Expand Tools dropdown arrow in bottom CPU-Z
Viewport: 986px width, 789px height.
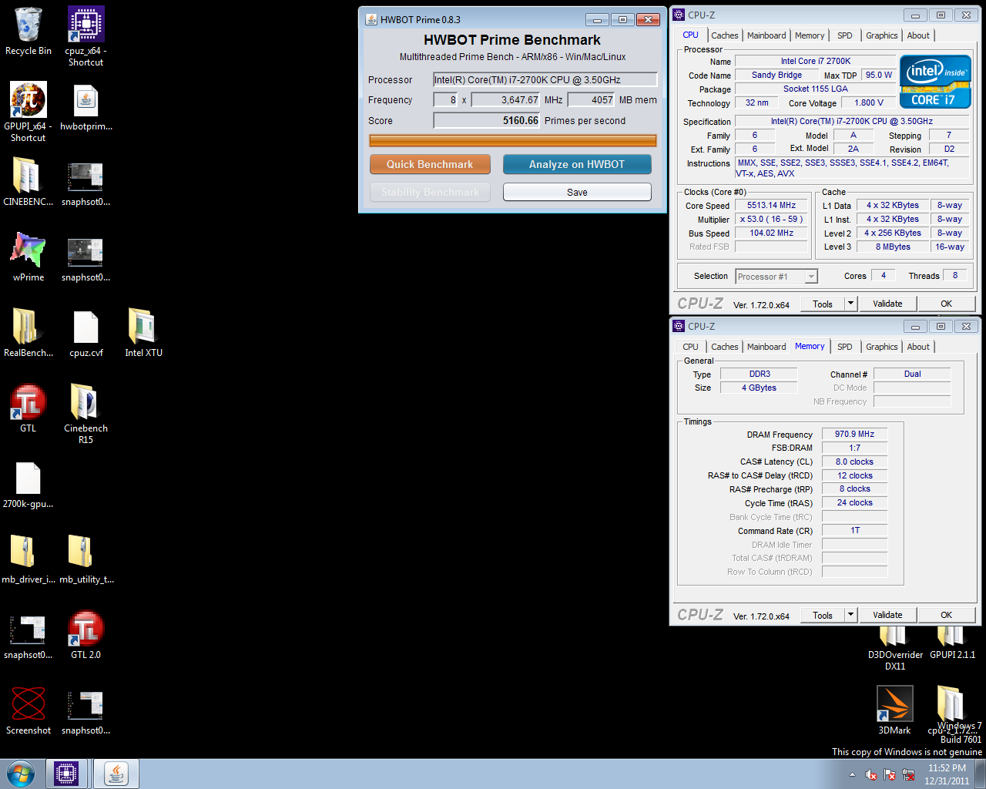pyautogui.click(x=851, y=615)
